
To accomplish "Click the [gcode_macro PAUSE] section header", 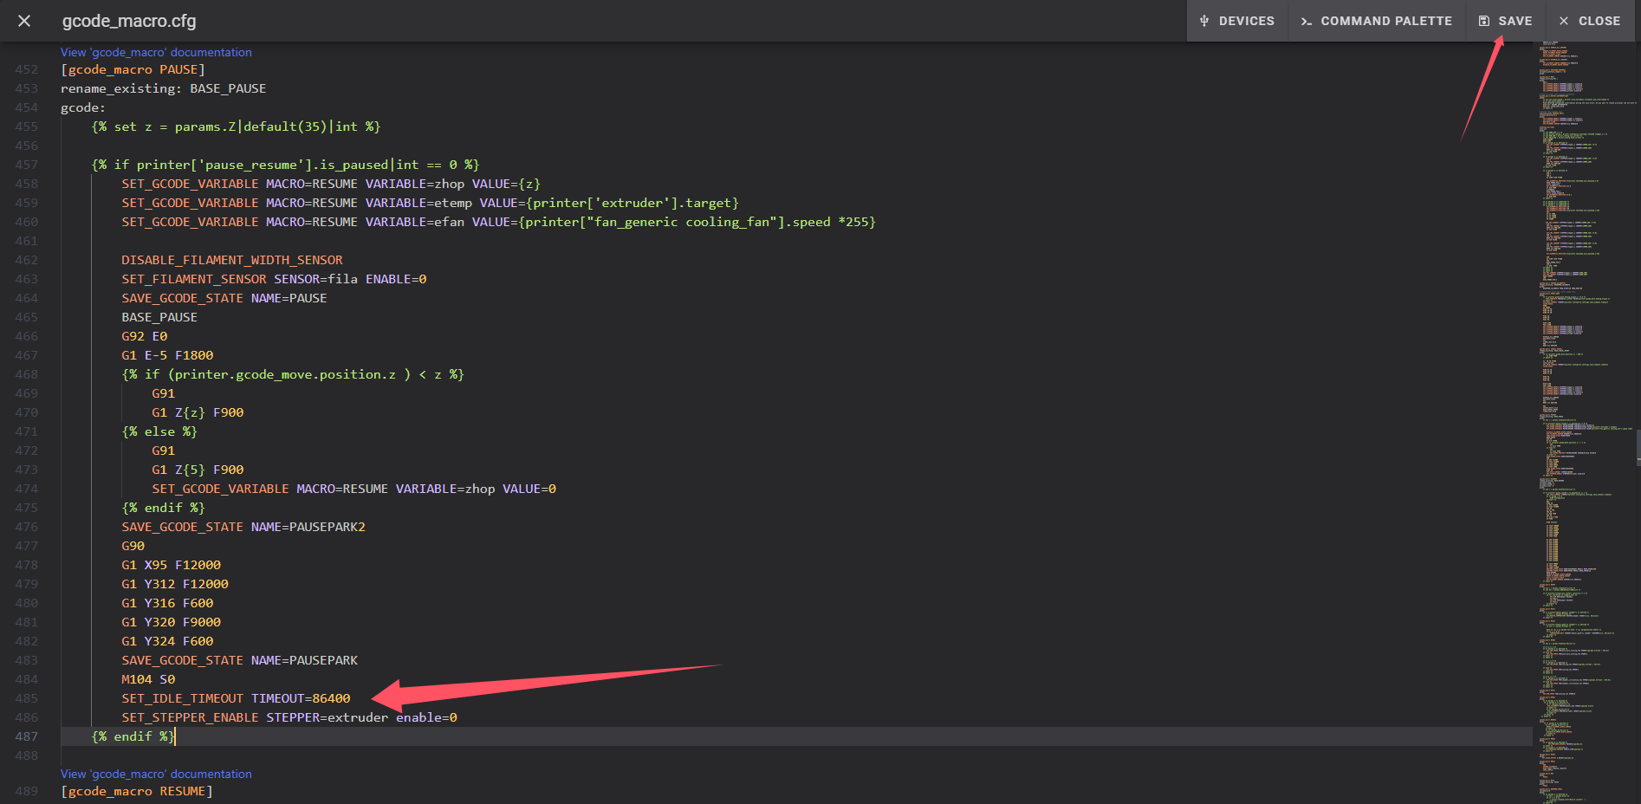I will pos(133,69).
